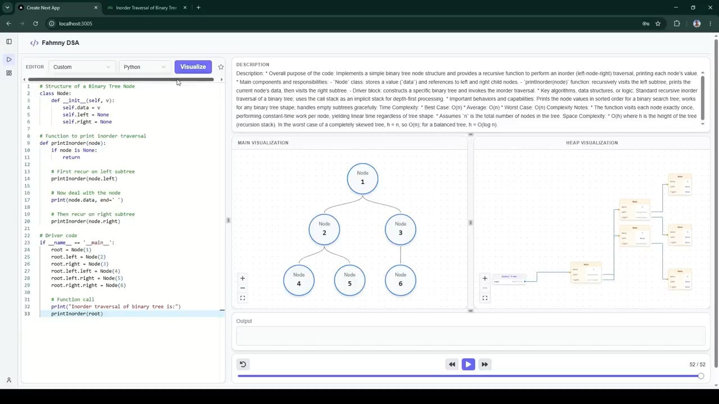Image resolution: width=719 pixels, height=404 pixels.
Task: Click code line 'class Node:'
Action: pyautogui.click(x=55, y=93)
